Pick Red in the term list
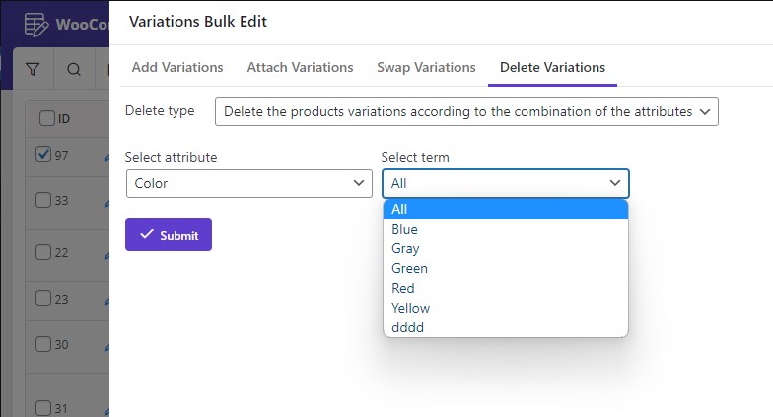Image resolution: width=773 pixels, height=417 pixels. pos(402,288)
